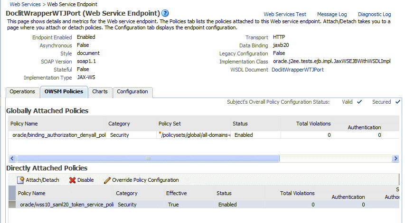The height and width of the screenshot is (223, 405).
Task: Click scrollbar left arrow in Globally Attached Policies
Action: [x=12, y=158]
